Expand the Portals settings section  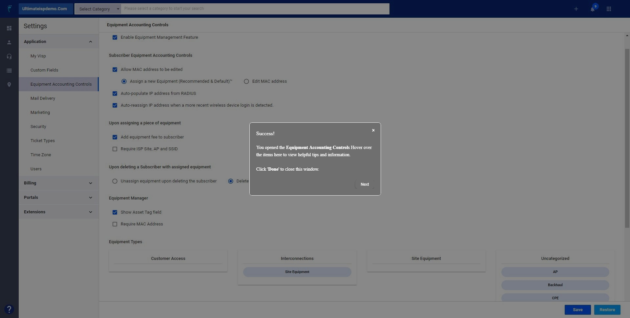click(x=58, y=198)
